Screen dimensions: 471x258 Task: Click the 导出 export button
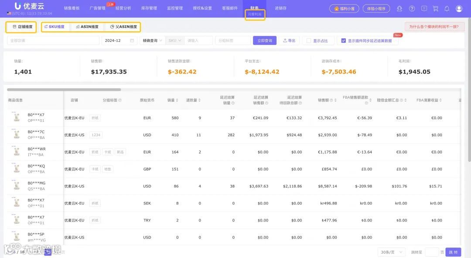289,40
